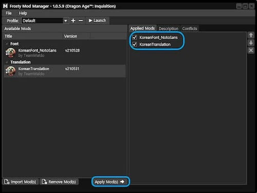This screenshot has width=257, height=193.
Task: Move the selected mod up in load order
Action: click(x=251, y=35)
